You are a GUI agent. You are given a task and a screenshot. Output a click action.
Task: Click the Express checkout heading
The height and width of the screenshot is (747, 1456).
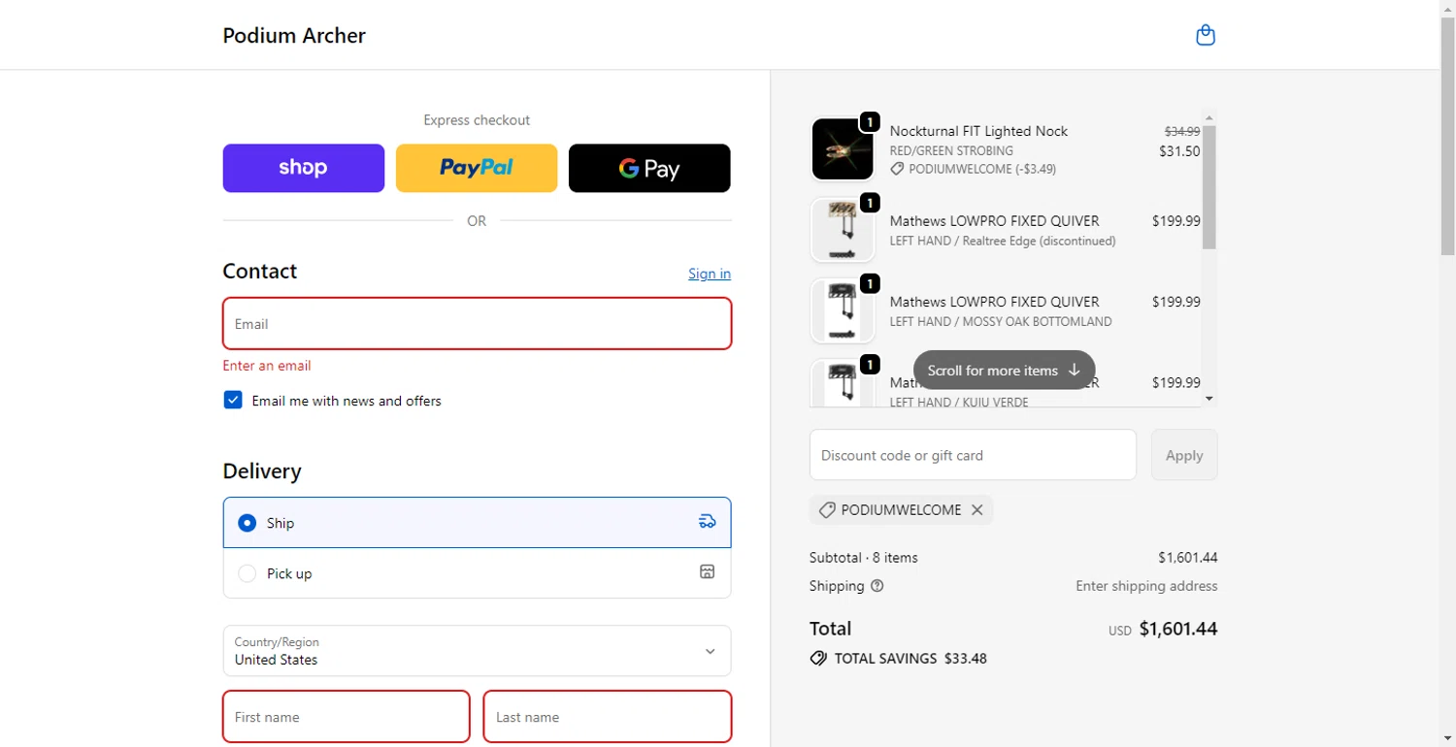pos(477,120)
